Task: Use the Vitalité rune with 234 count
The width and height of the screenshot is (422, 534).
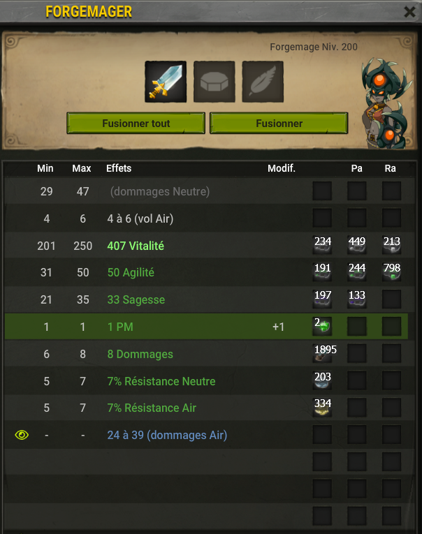Action: coord(322,245)
